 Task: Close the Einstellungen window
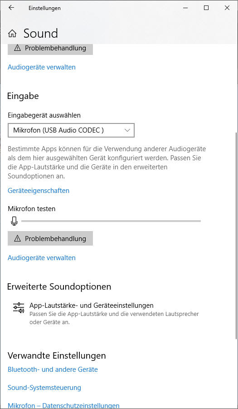(227, 8)
